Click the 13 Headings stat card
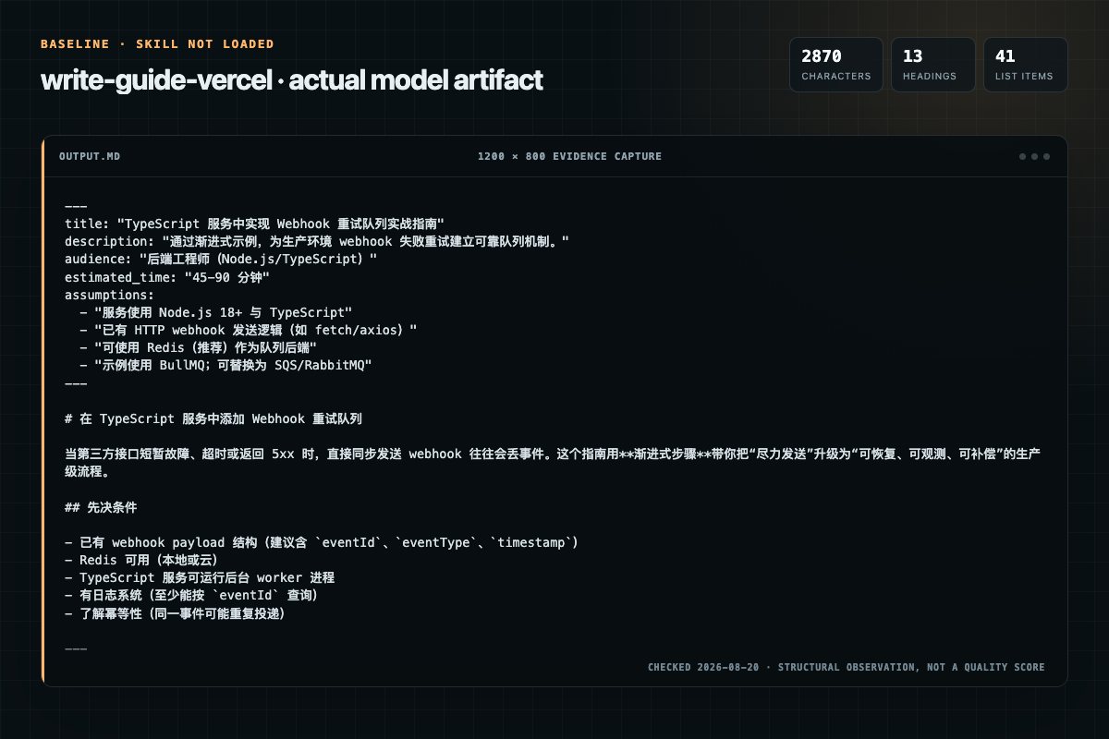Viewport: 1109px width, 739px height. [933, 65]
